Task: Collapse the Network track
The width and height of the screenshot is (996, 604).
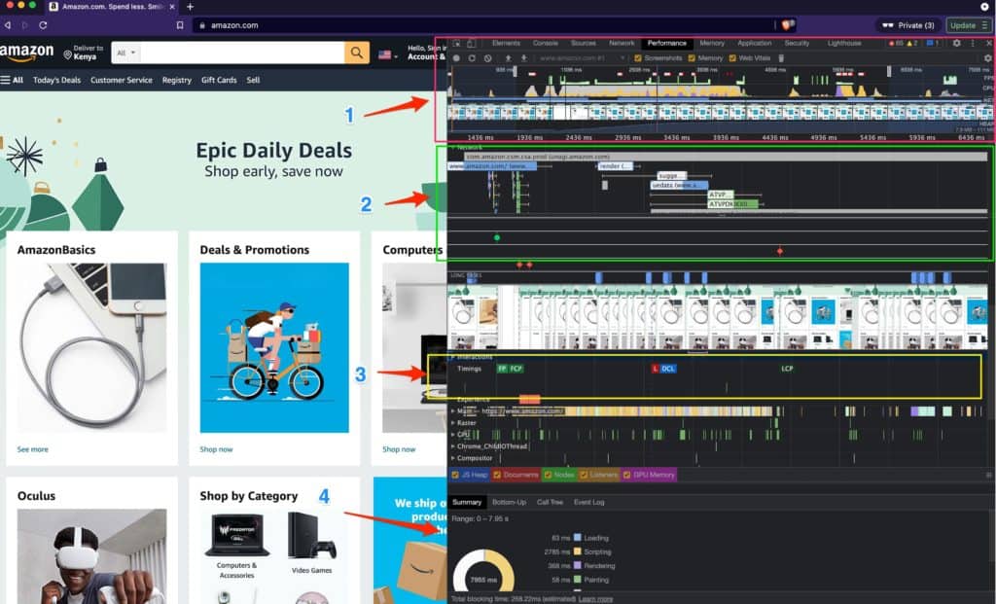Action: [453, 147]
